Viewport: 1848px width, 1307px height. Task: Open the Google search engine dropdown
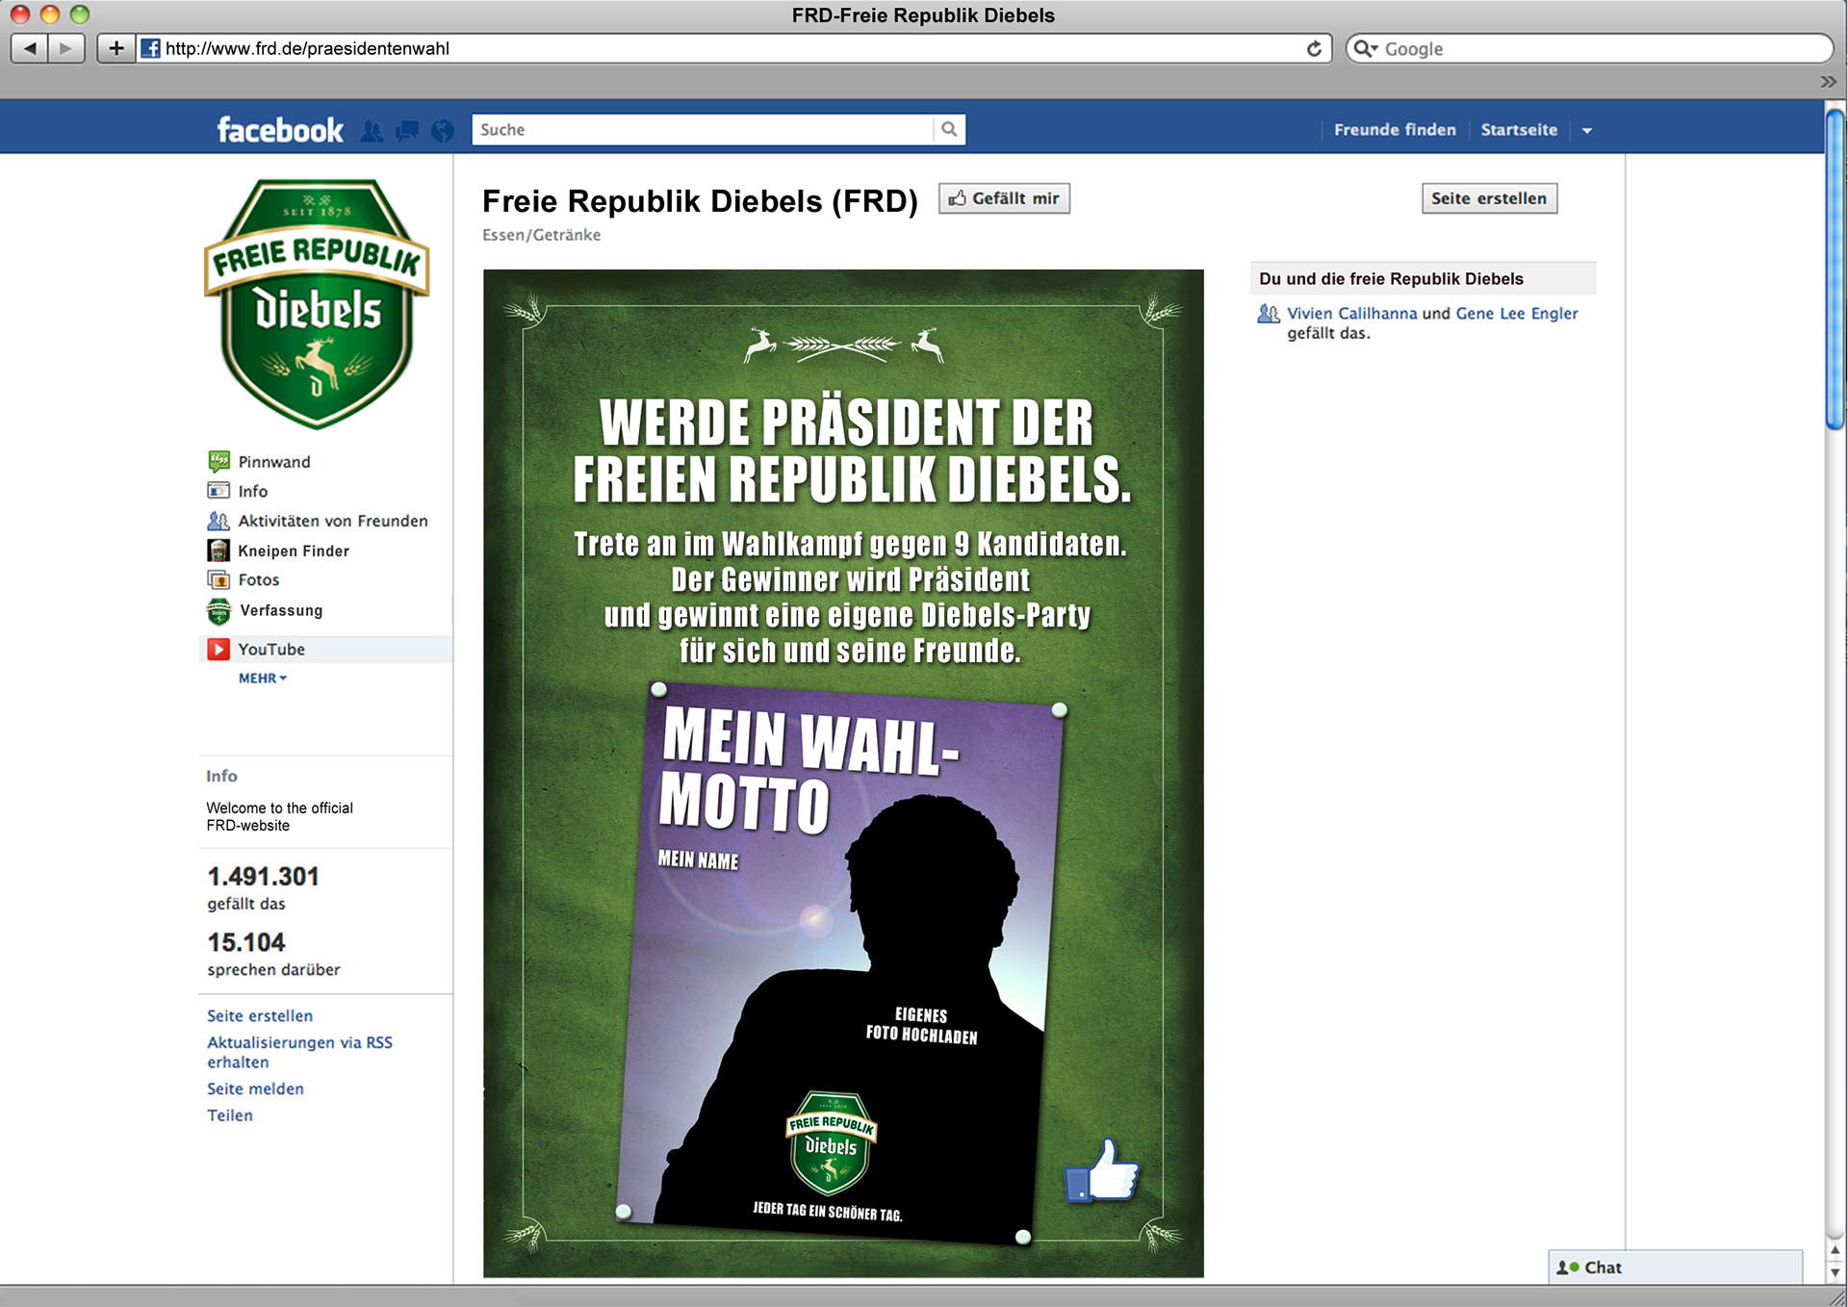click(x=1366, y=48)
